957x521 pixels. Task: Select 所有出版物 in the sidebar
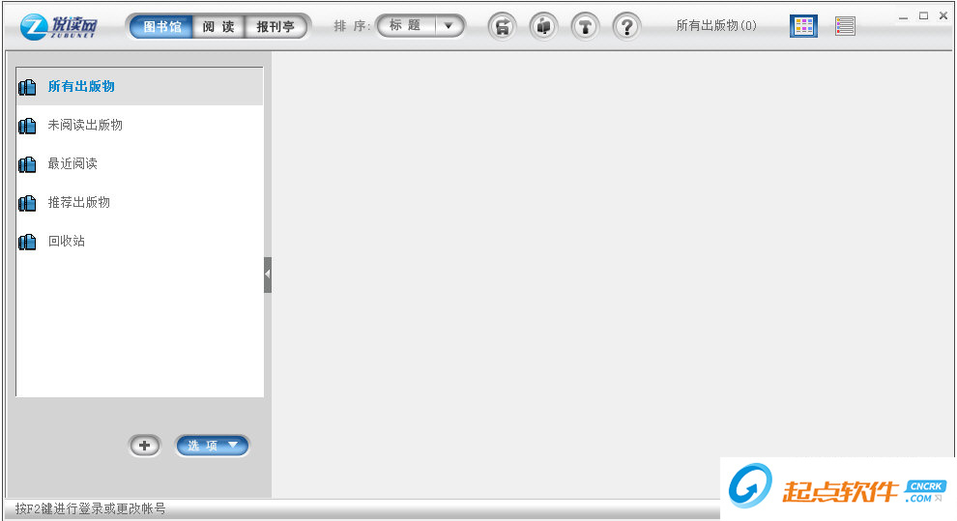point(140,87)
